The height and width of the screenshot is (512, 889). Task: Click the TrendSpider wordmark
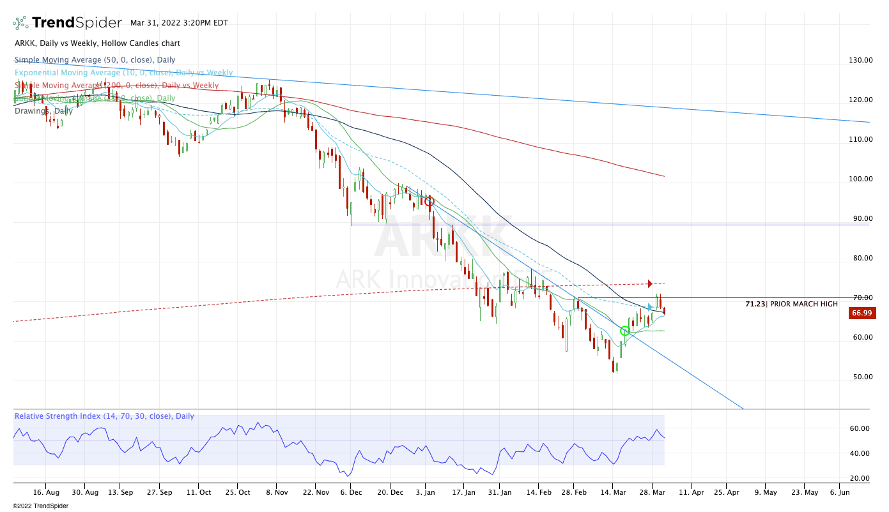pyautogui.click(x=77, y=23)
